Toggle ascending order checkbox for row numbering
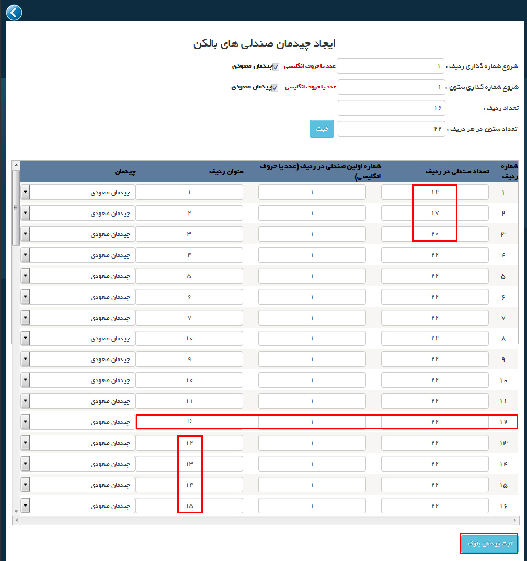Image resolution: width=527 pixels, height=561 pixels. pyautogui.click(x=276, y=67)
